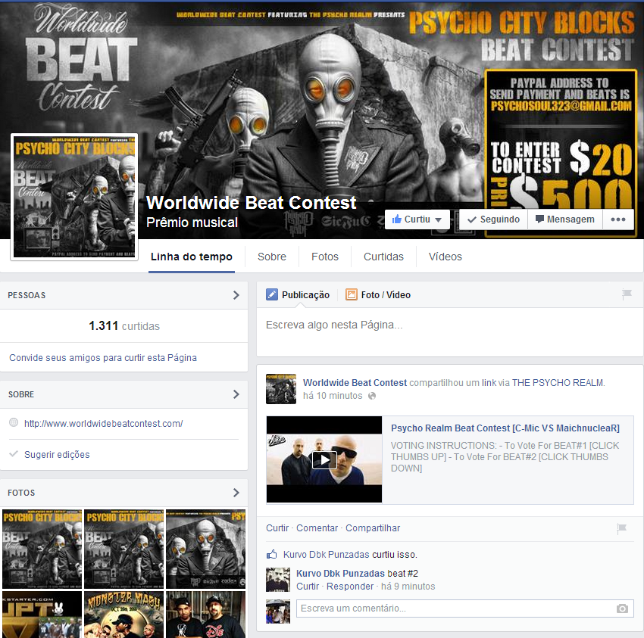Click the 1.311 curtidas count
Viewport: 644px width, 638px height.
pos(124,326)
